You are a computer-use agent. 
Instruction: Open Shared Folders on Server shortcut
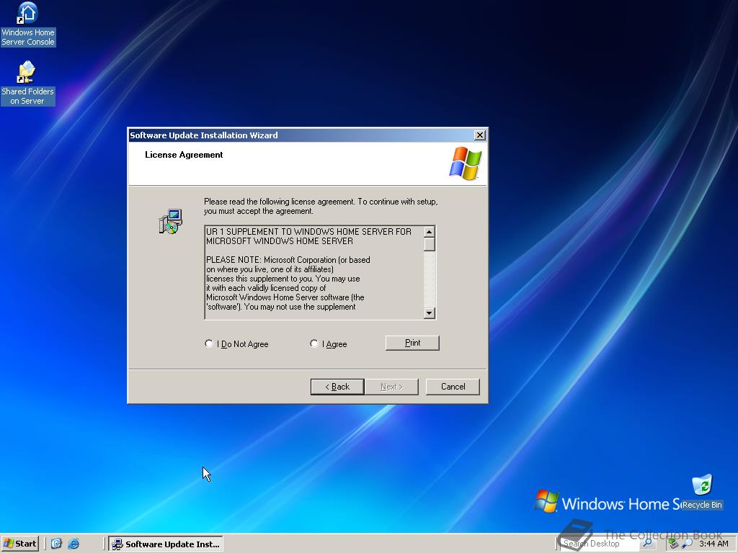click(x=28, y=84)
